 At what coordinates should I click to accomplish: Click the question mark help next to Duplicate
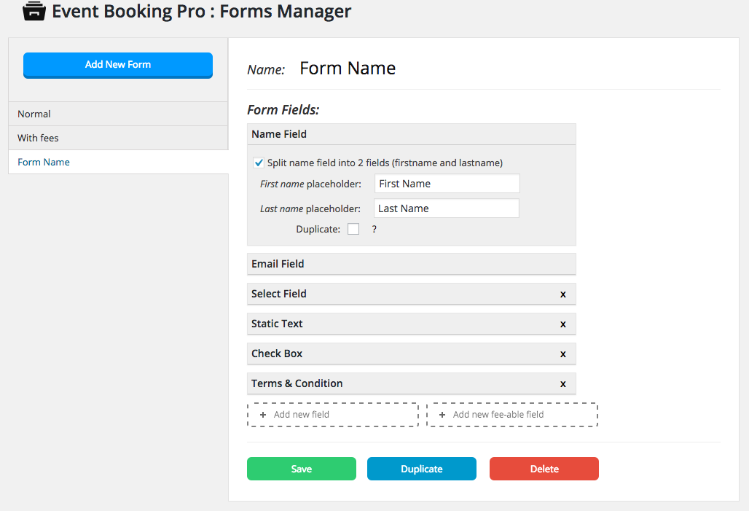(x=374, y=230)
